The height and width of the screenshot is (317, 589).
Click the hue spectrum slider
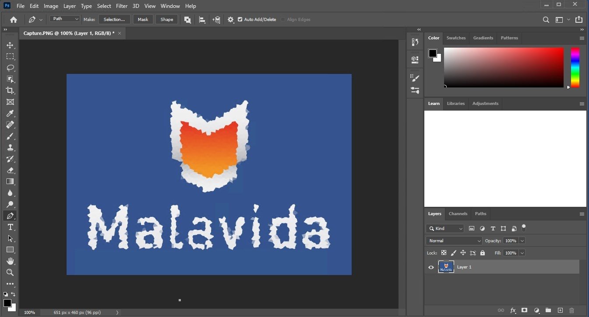(575, 67)
